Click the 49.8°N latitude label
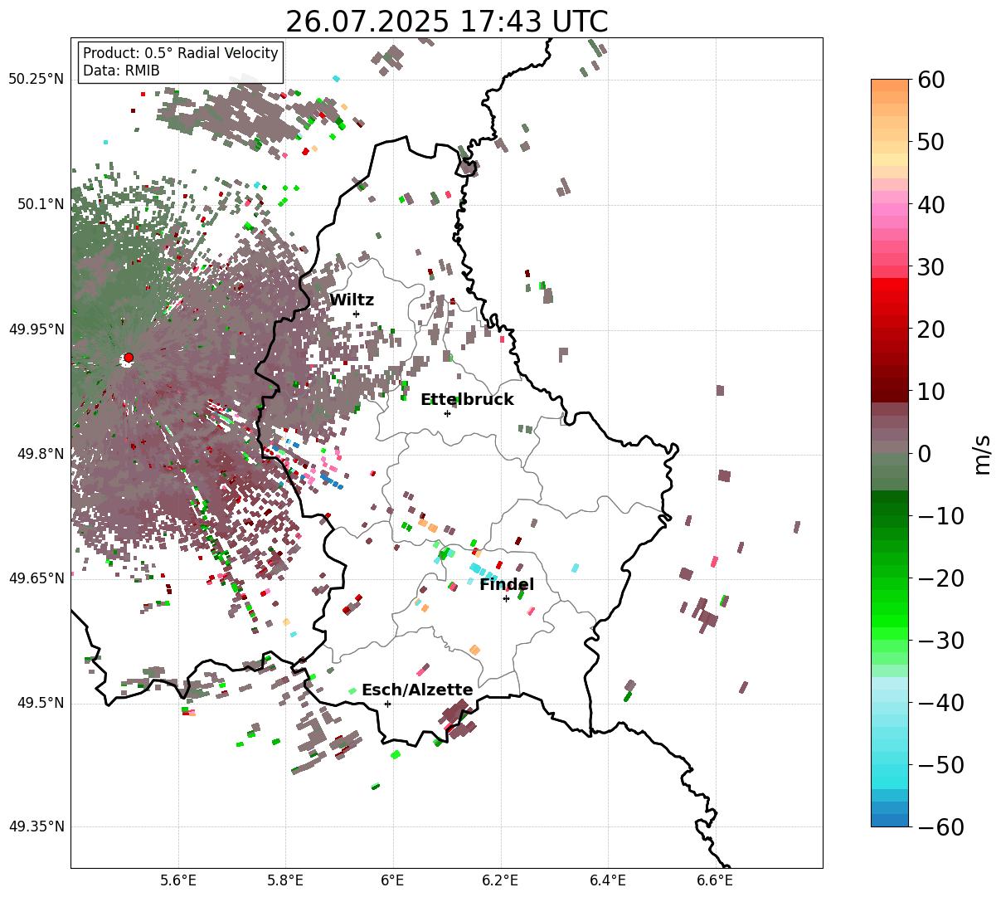 coord(40,454)
